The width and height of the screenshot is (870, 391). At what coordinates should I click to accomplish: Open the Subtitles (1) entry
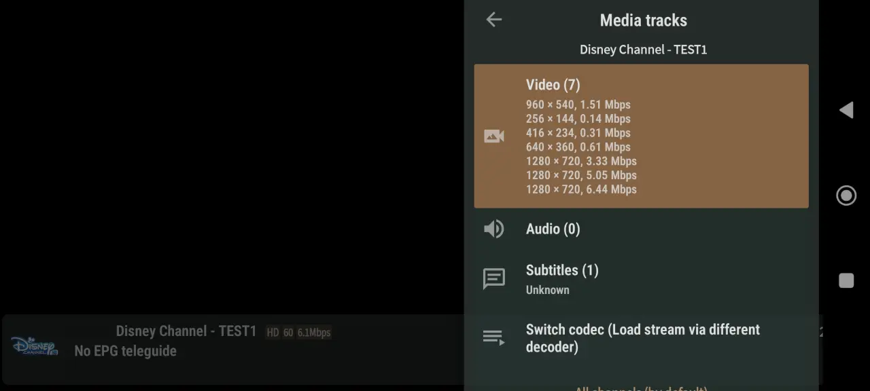pyautogui.click(x=641, y=279)
